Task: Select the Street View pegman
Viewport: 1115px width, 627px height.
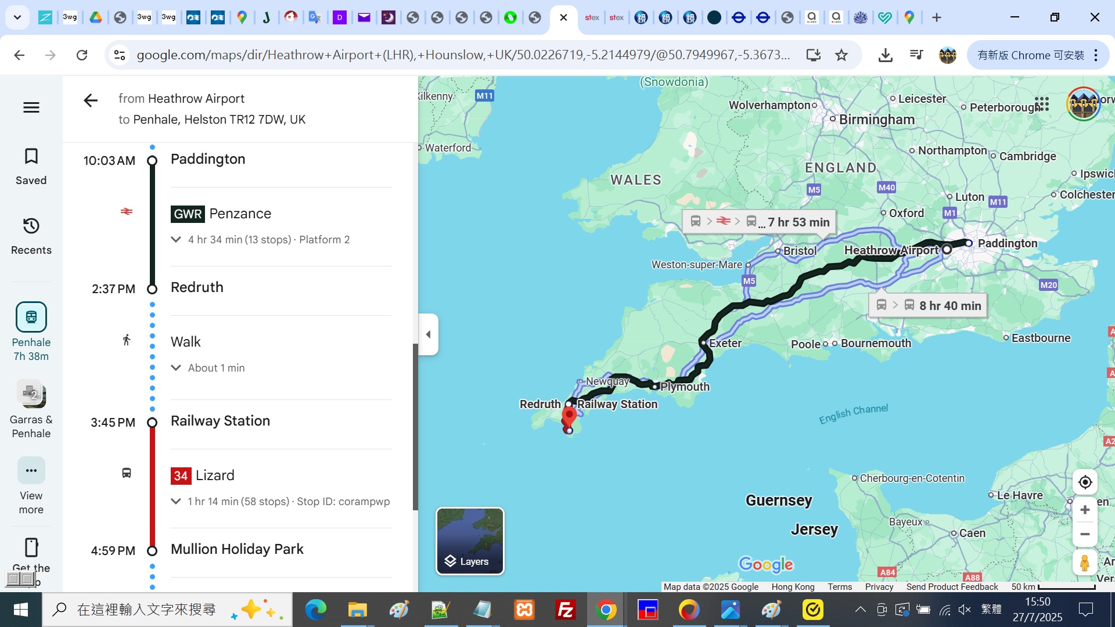Action: click(x=1084, y=563)
